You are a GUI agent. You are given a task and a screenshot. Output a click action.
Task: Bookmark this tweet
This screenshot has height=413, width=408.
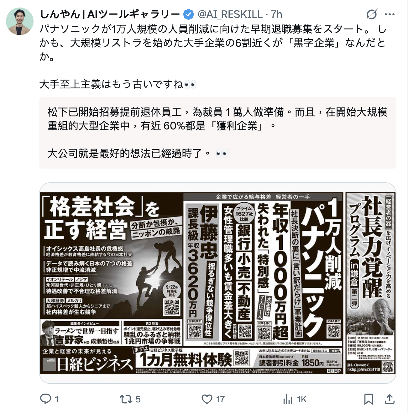click(x=369, y=399)
